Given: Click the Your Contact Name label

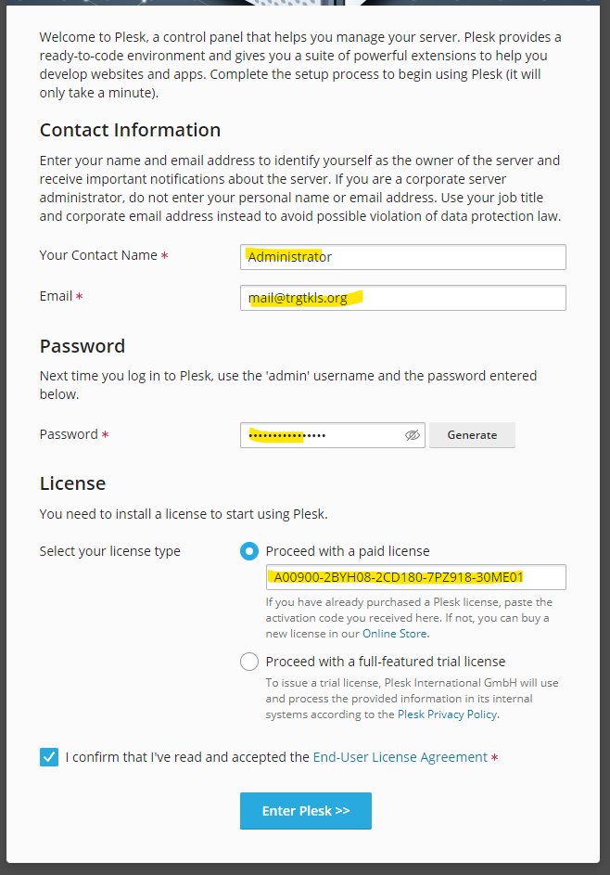Looking at the screenshot, I should coord(98,255).
